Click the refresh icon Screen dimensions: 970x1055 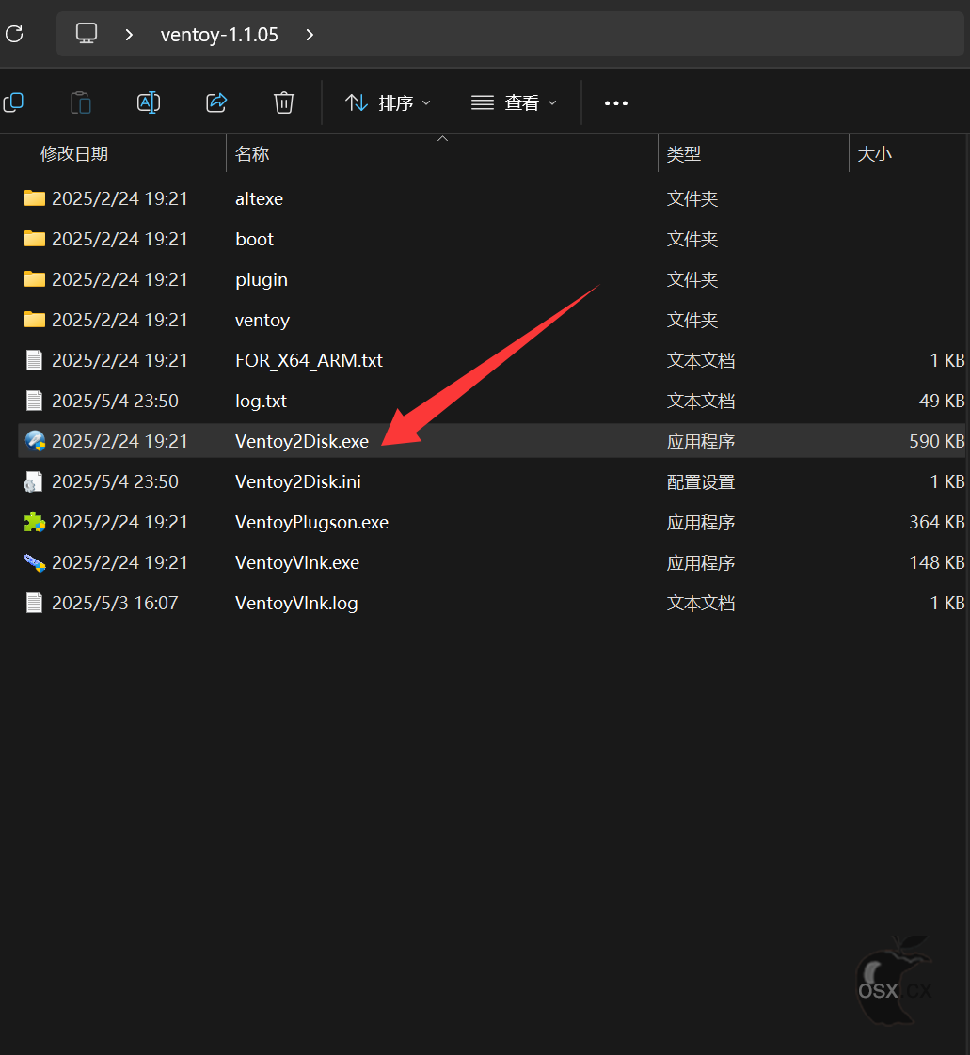(x=14, y=34)
